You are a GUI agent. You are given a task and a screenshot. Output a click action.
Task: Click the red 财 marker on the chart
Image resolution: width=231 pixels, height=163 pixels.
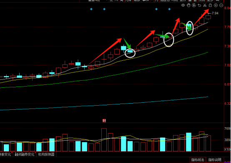pyautogui.click(x=104, y=121)
